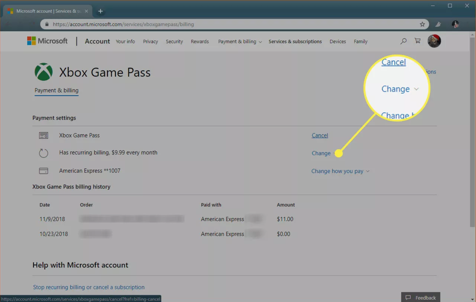Viewport: 476px width, 302px height.
Task: Close the Microsoft account browser tab
Action: [86, 11]
